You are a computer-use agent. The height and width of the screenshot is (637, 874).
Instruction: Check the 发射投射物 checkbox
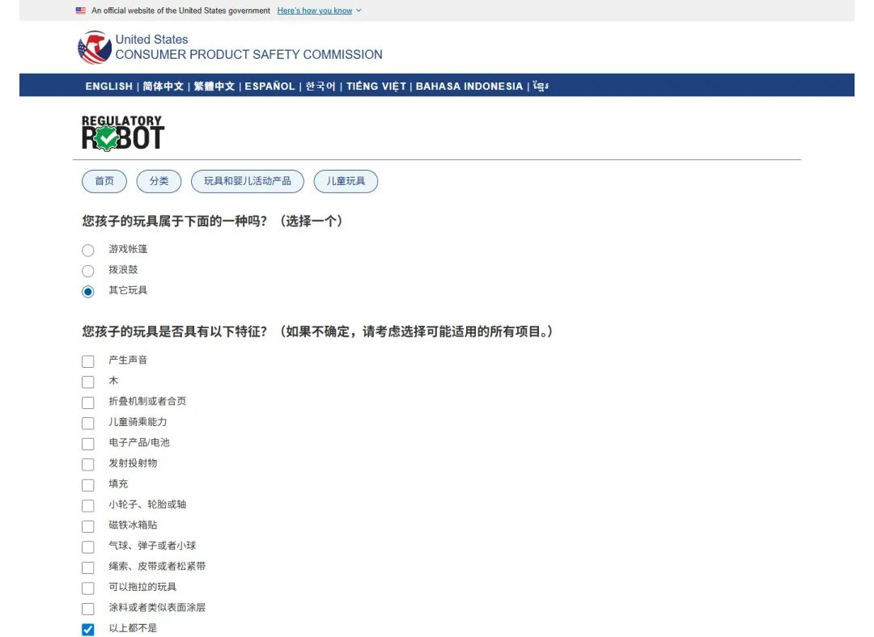[88, 464]
